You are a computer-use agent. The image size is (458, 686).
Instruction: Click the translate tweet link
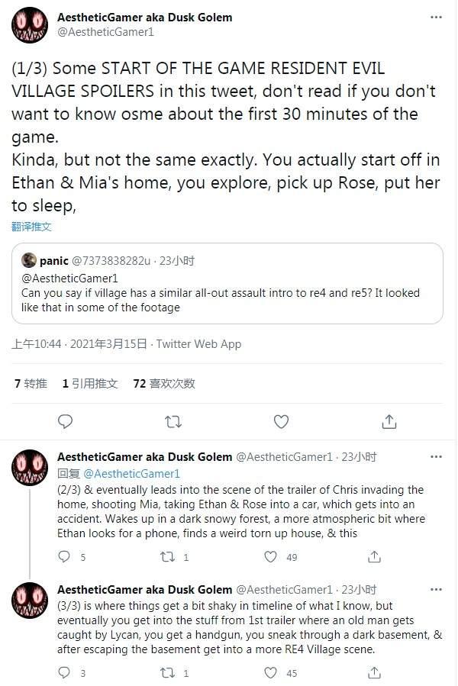click(x=31, y=227)
